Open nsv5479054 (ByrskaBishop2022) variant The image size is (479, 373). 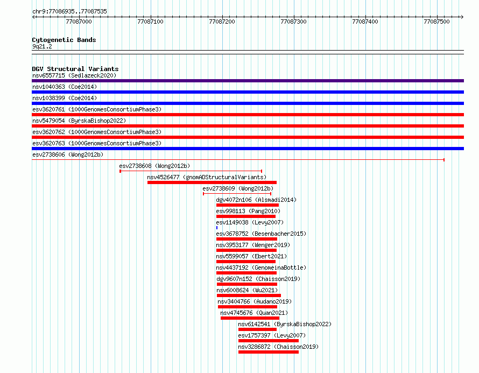[x=79, y=121]
